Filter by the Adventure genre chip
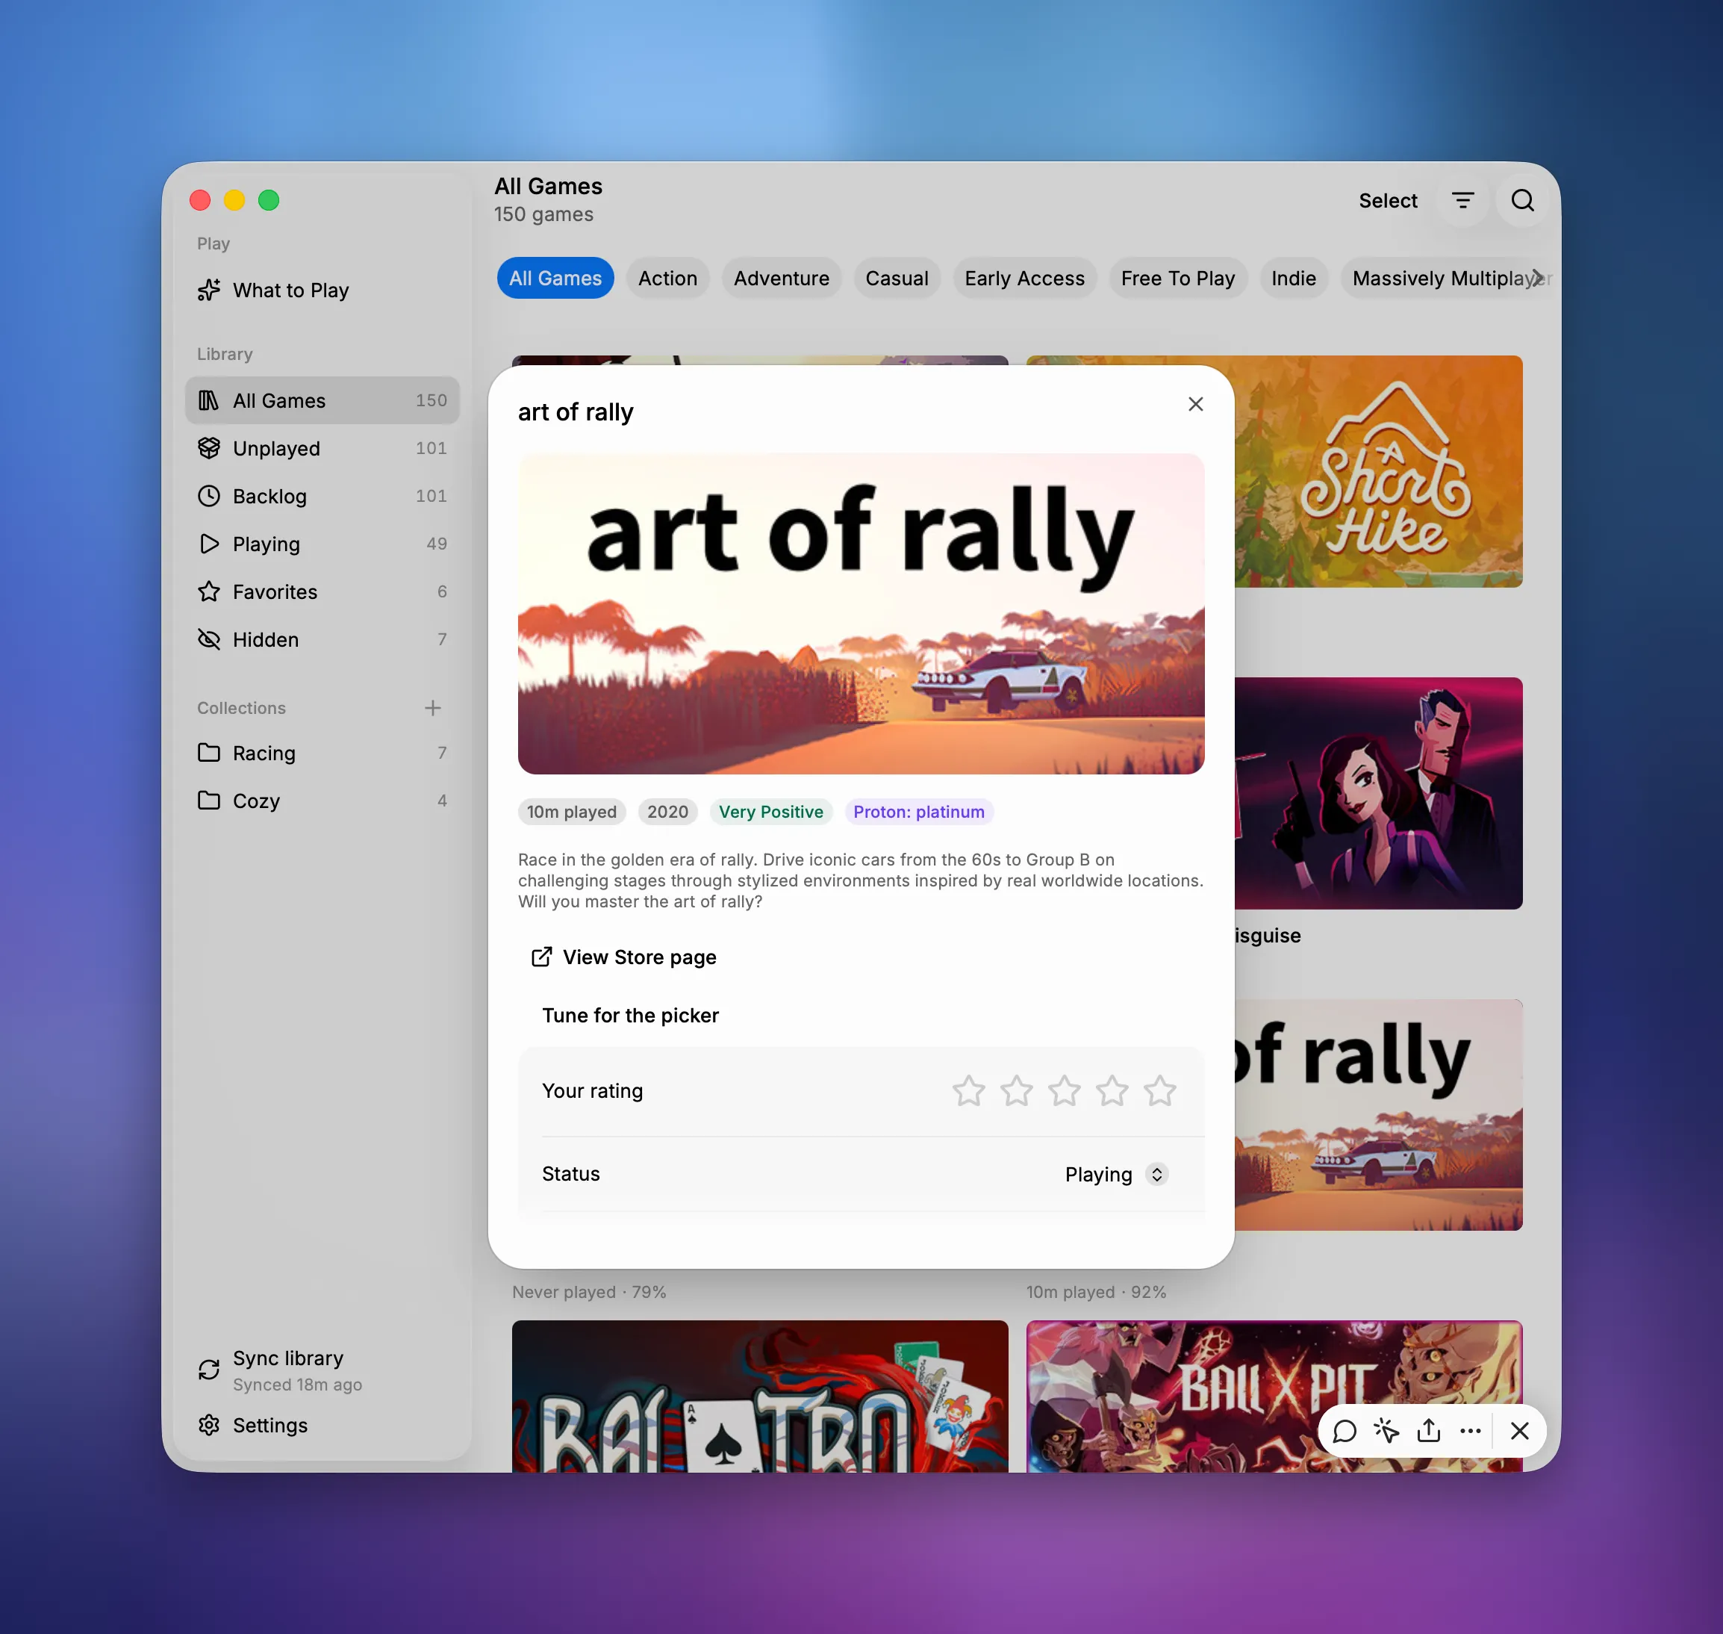1723x1634 pixels. (782, 279)
